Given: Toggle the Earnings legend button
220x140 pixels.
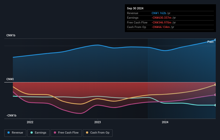Looking at the screenshot, I should coord(38,133).
